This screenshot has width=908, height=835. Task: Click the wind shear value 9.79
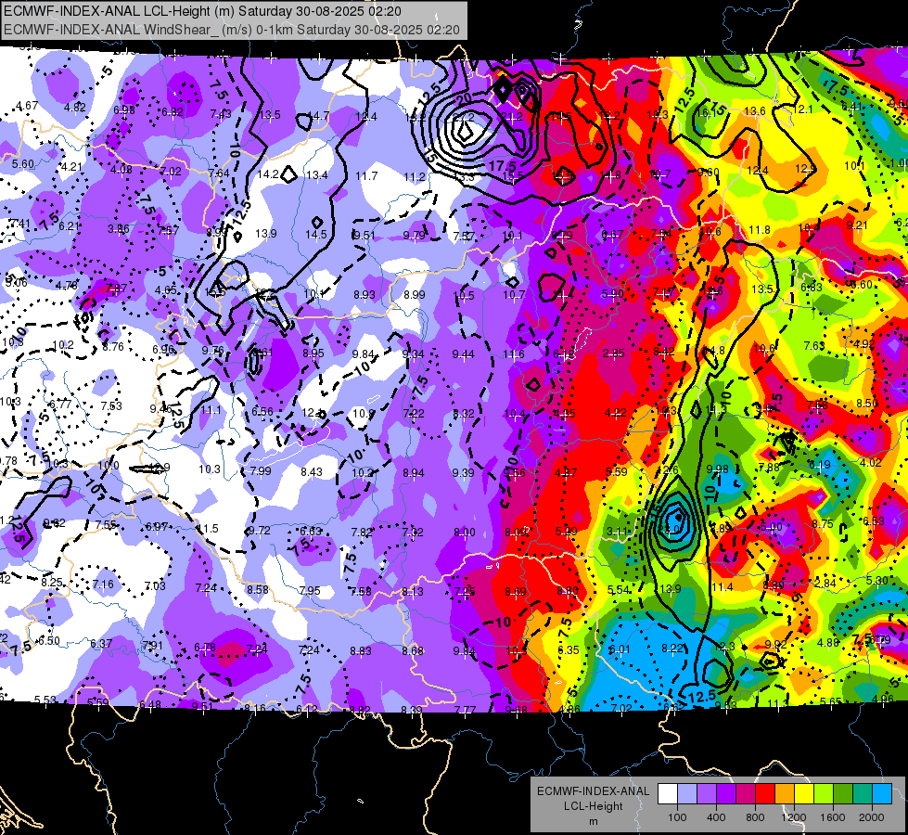click(x=414, y=235)
